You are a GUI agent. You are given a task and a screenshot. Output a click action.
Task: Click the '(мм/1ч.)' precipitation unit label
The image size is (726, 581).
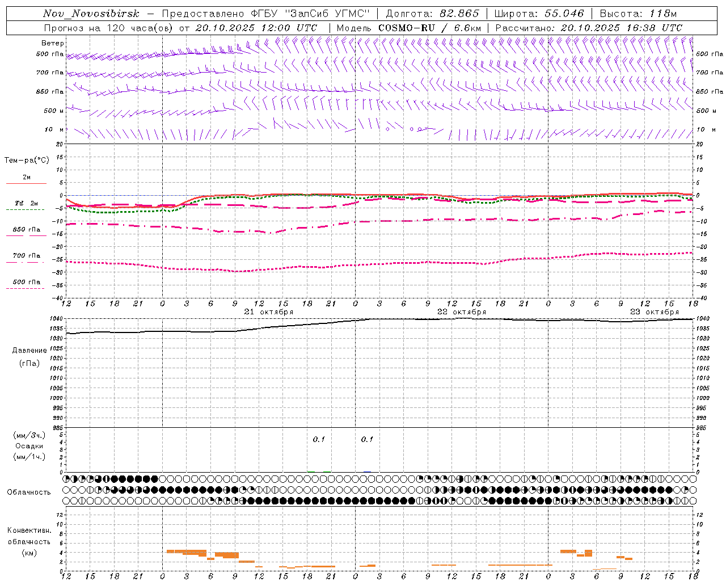coord(29,457)
